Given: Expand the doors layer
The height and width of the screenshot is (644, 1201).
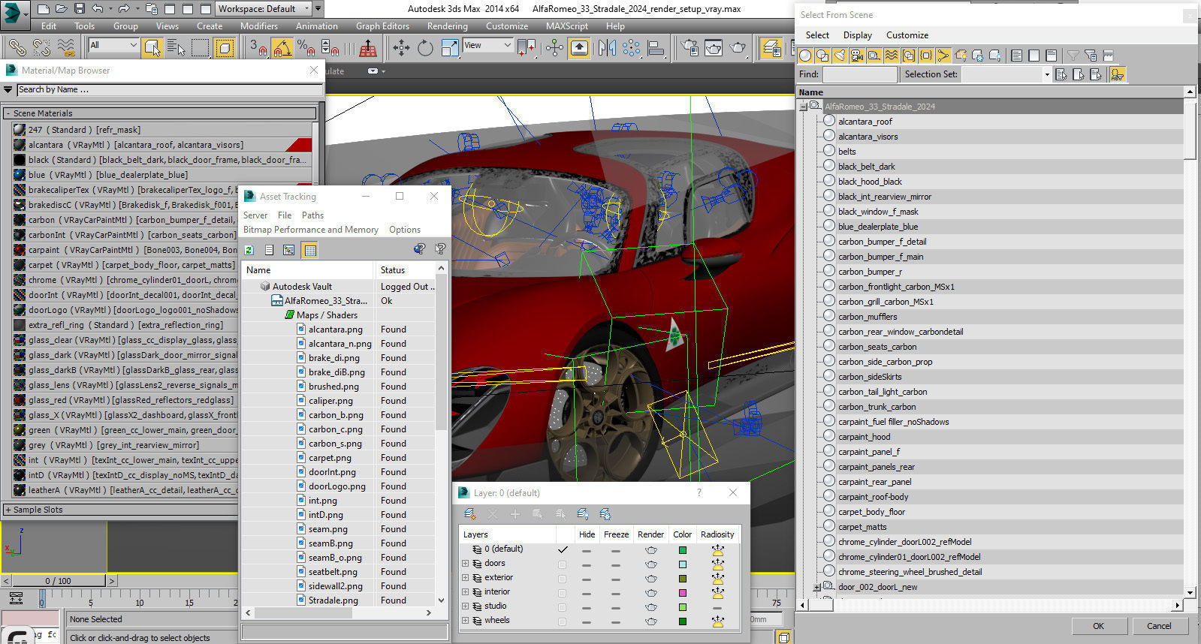Looking at the screenshot, I should click(465, 564).
